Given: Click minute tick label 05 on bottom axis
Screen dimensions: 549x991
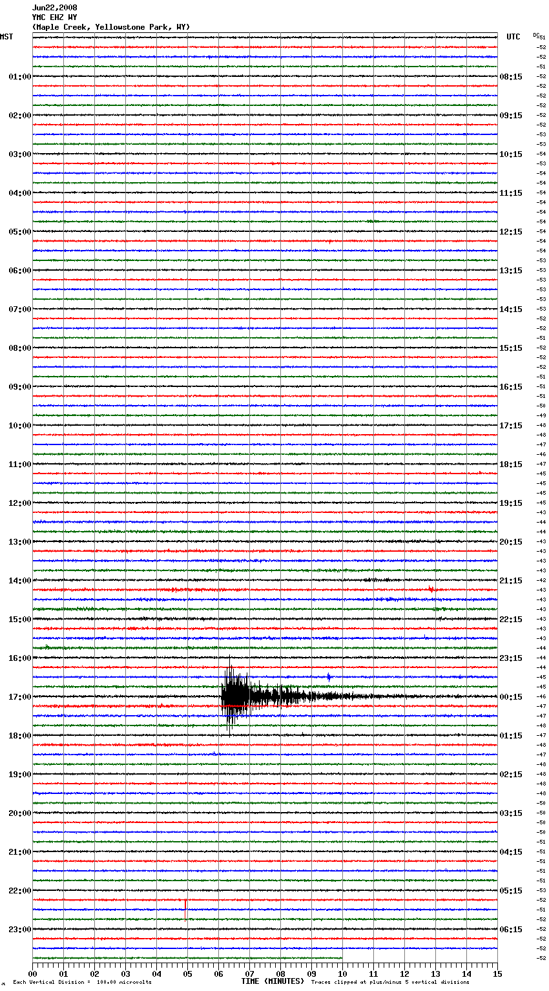Looking at the screenshot, I should [187, 974].
